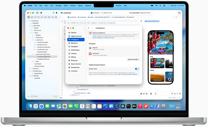Select Components in Settings sidebar
The width and height of the screenshot is (208, 127).
pyautogui.click(x=76, y=67)
